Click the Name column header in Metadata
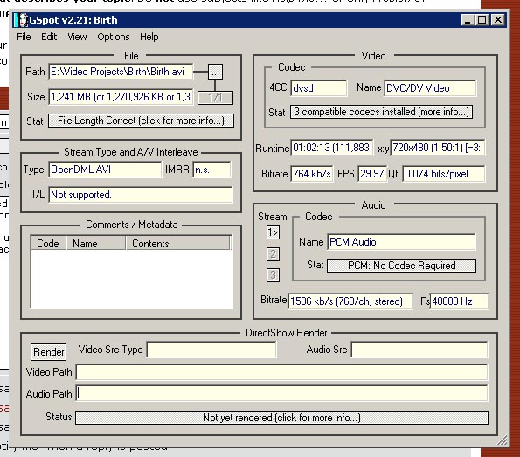Image resolution: width=520 pixels, height=457 pixels. tap(96, 243)
